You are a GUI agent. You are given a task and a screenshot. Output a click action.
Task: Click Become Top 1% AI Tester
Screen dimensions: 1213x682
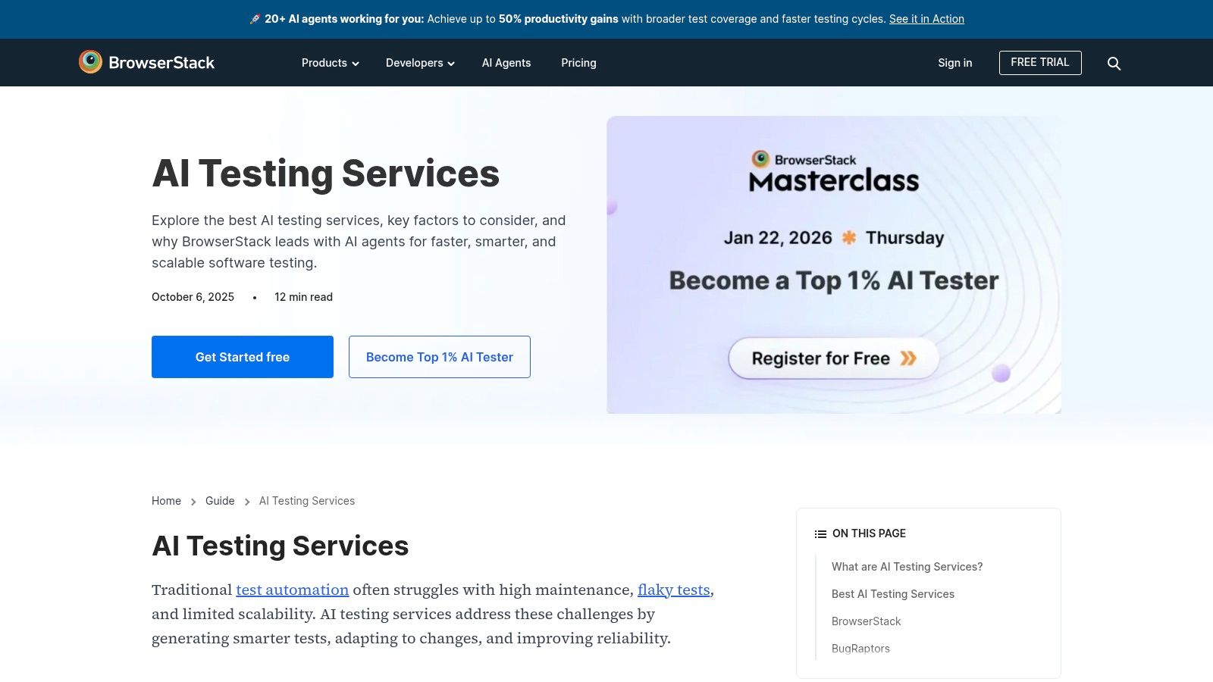coord(440,356)
